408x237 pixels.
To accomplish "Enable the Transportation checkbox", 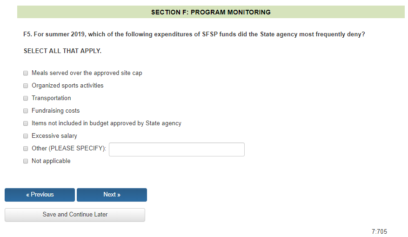I will [26, 98].
